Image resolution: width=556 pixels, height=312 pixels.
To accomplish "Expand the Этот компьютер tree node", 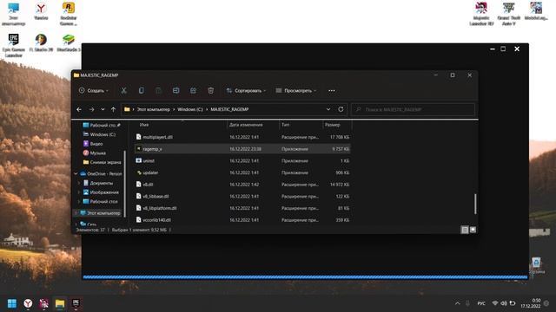I will pyautogui.click(x=76, y=213).
